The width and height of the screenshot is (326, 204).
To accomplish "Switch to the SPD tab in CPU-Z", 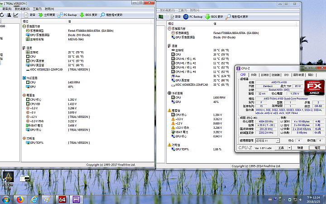I will click(x=287, y=75).
